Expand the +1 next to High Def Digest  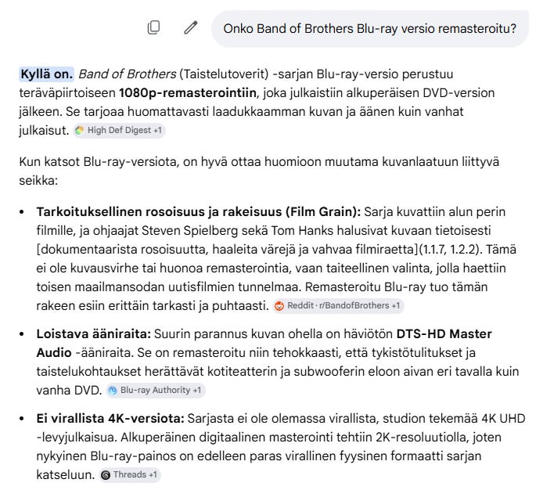157,130
